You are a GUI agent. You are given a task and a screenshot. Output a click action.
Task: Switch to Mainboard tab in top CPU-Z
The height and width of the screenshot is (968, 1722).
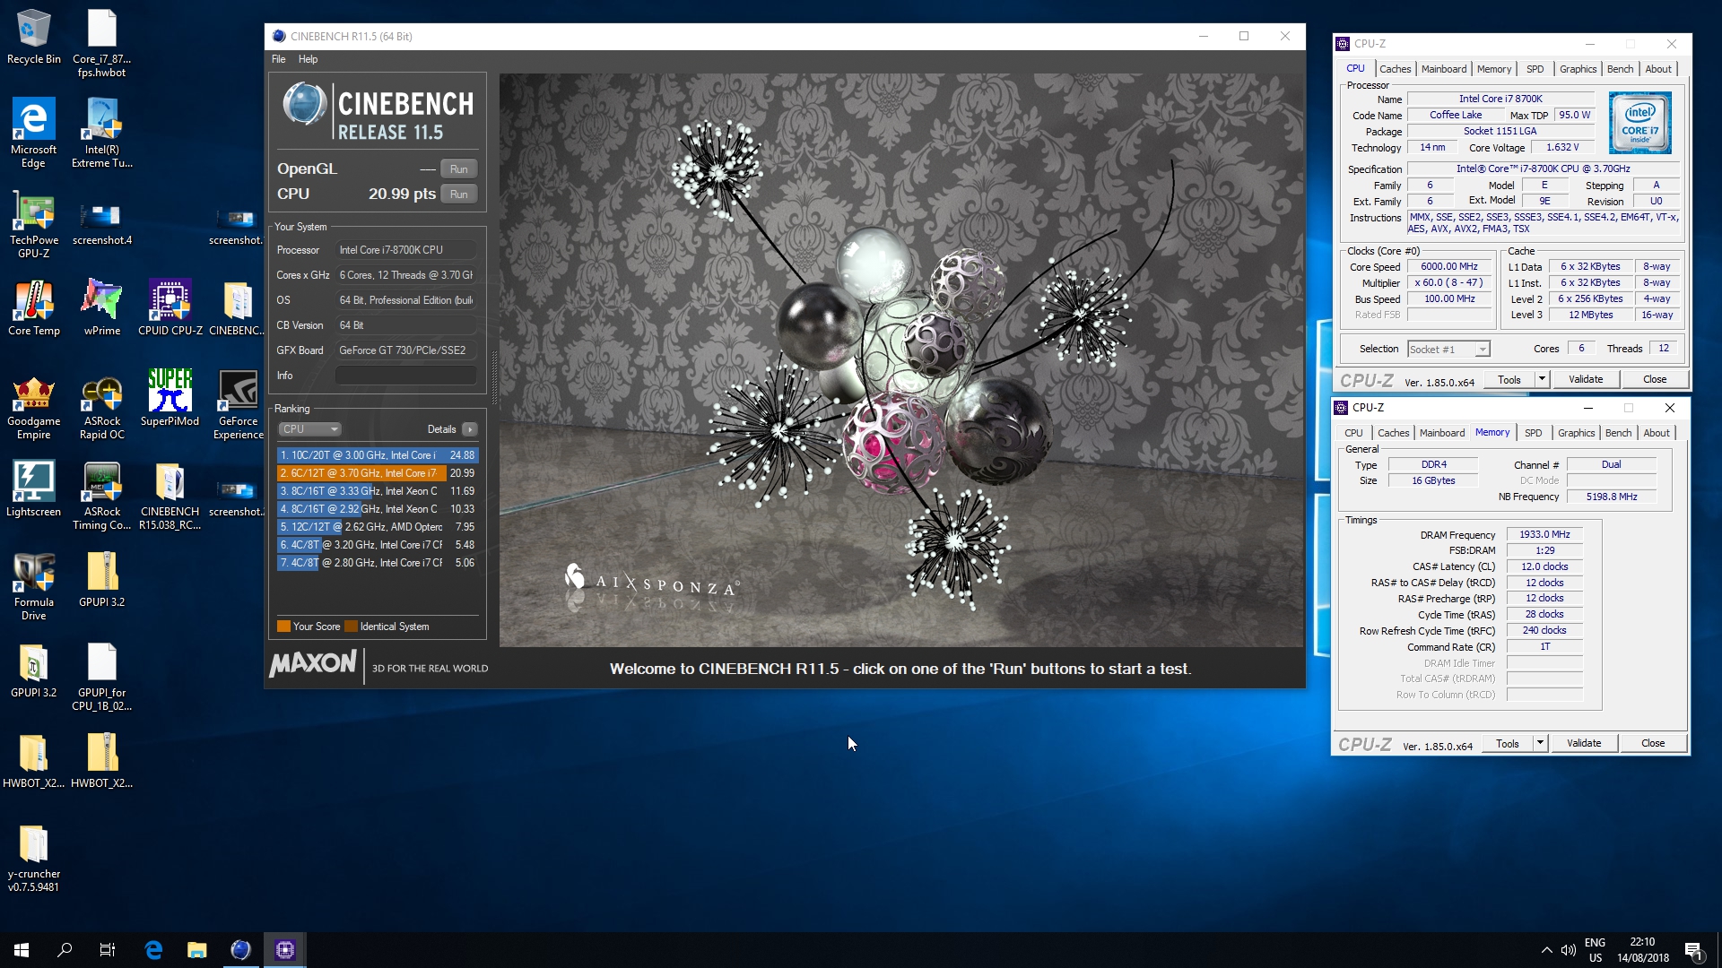pyautogui.click(x=1444, y=69)
